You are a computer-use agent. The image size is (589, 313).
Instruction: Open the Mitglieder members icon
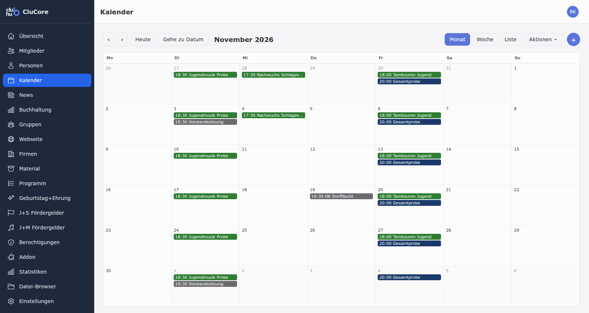pyautogui.click(x=11, y=51)
